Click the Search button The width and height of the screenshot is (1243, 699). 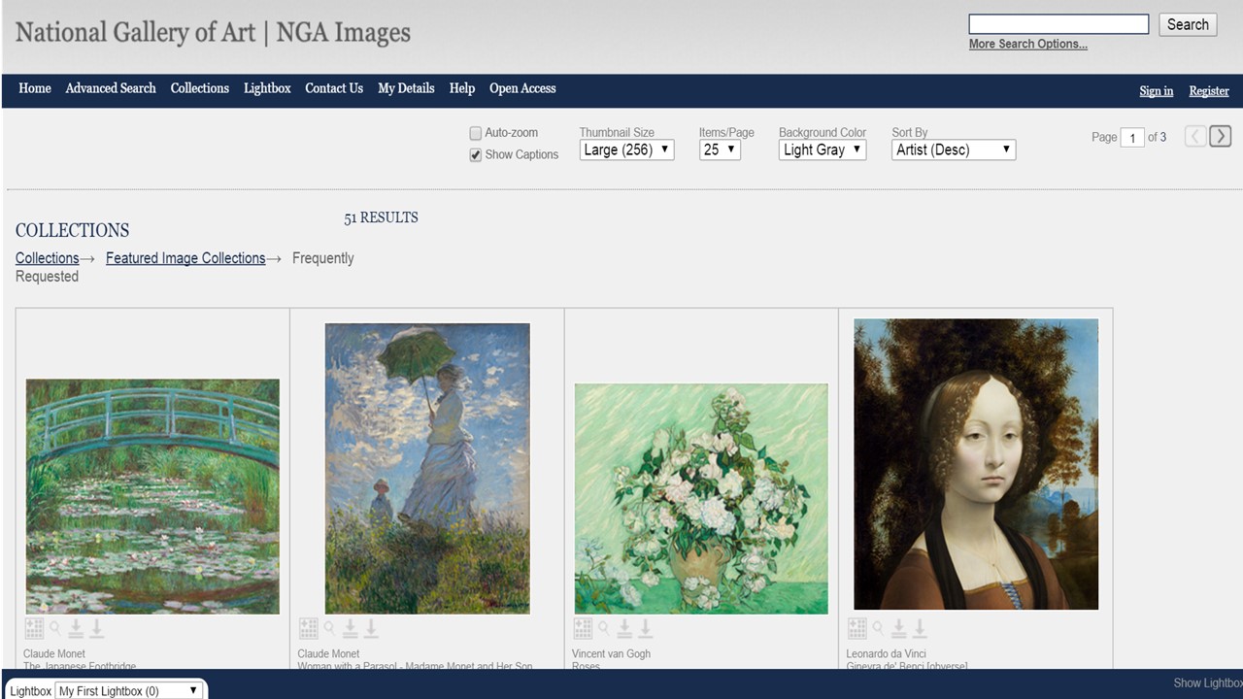(1188, 24)
